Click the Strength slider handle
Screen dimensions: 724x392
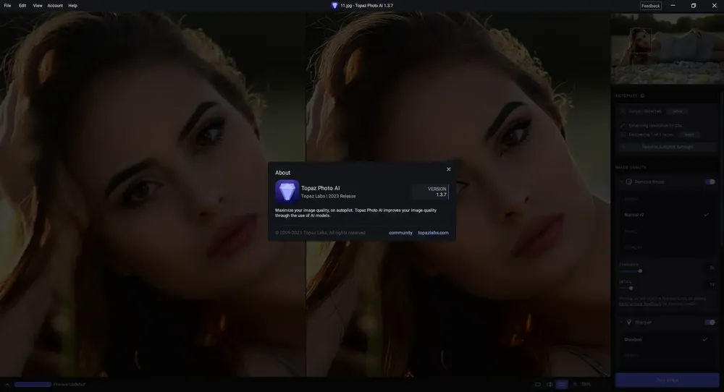(x=640, y=271)
